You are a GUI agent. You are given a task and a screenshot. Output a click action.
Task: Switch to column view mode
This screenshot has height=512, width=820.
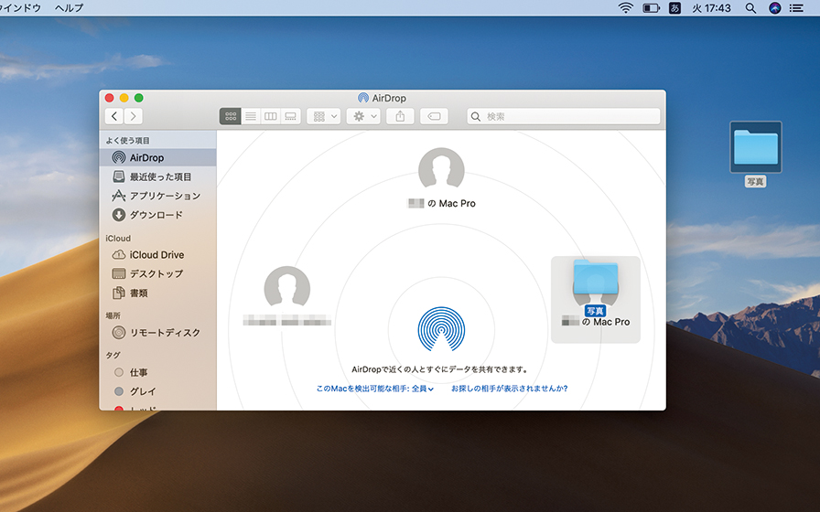pyautogui.click(x=270, y=116)
